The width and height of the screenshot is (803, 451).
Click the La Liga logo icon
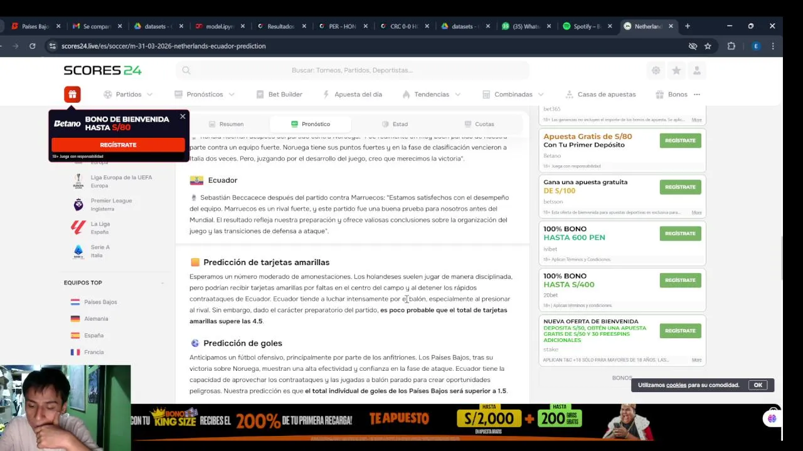(78, 228)
